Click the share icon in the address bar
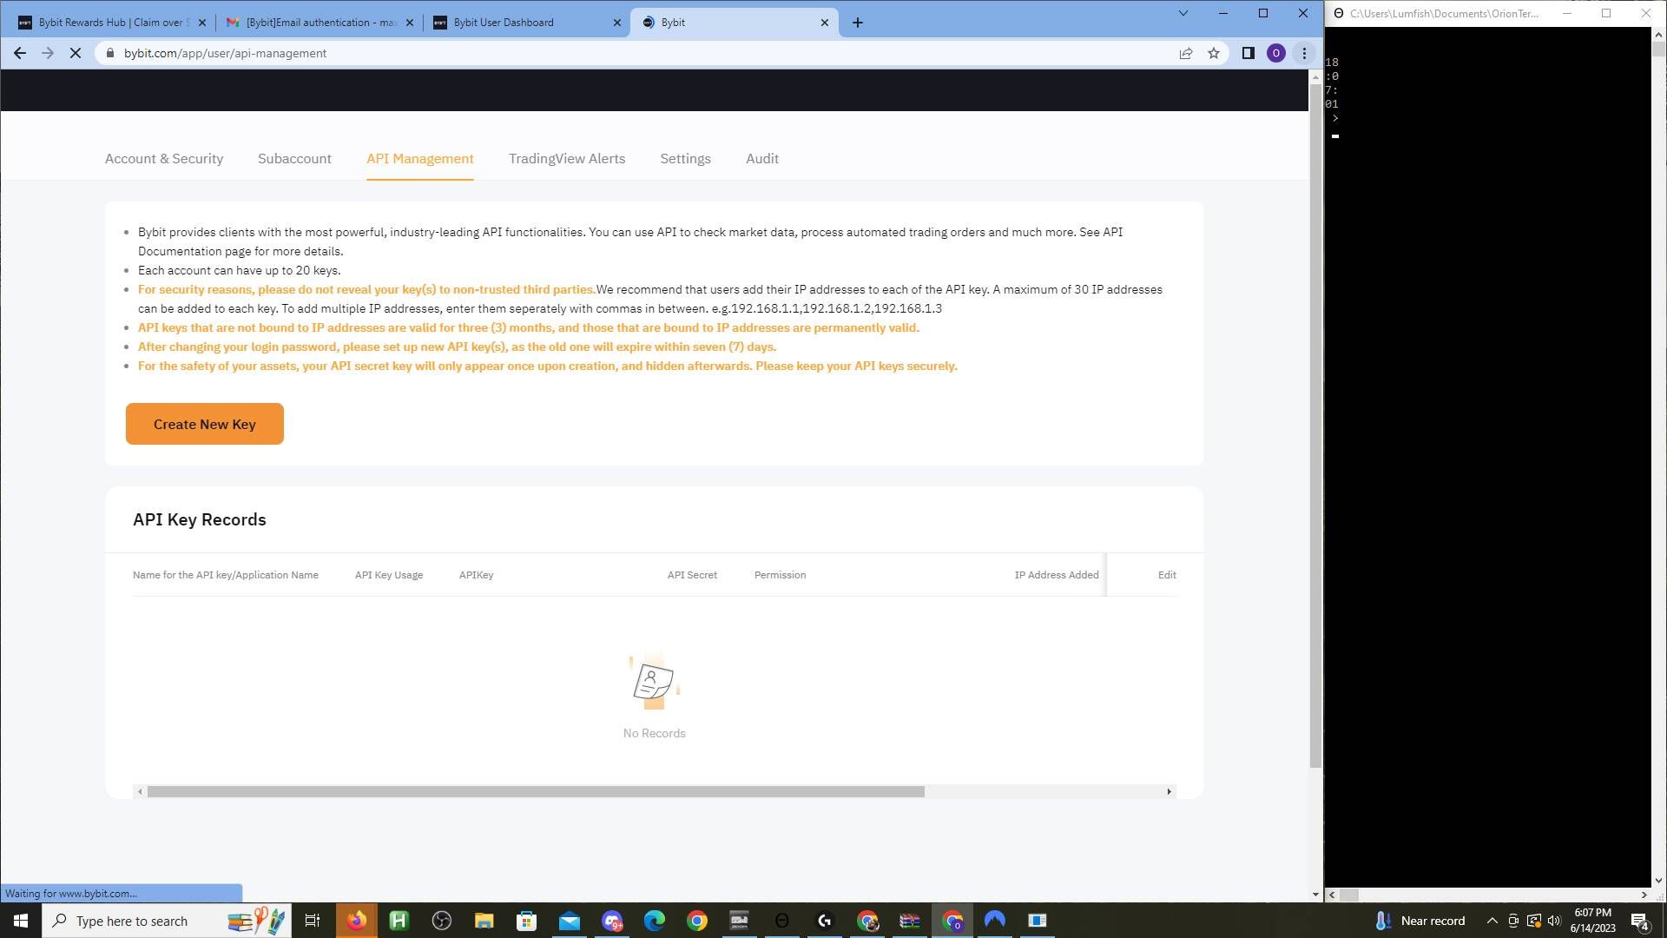The width and height of the screenshot is (1667, 938). [1186, 53]
